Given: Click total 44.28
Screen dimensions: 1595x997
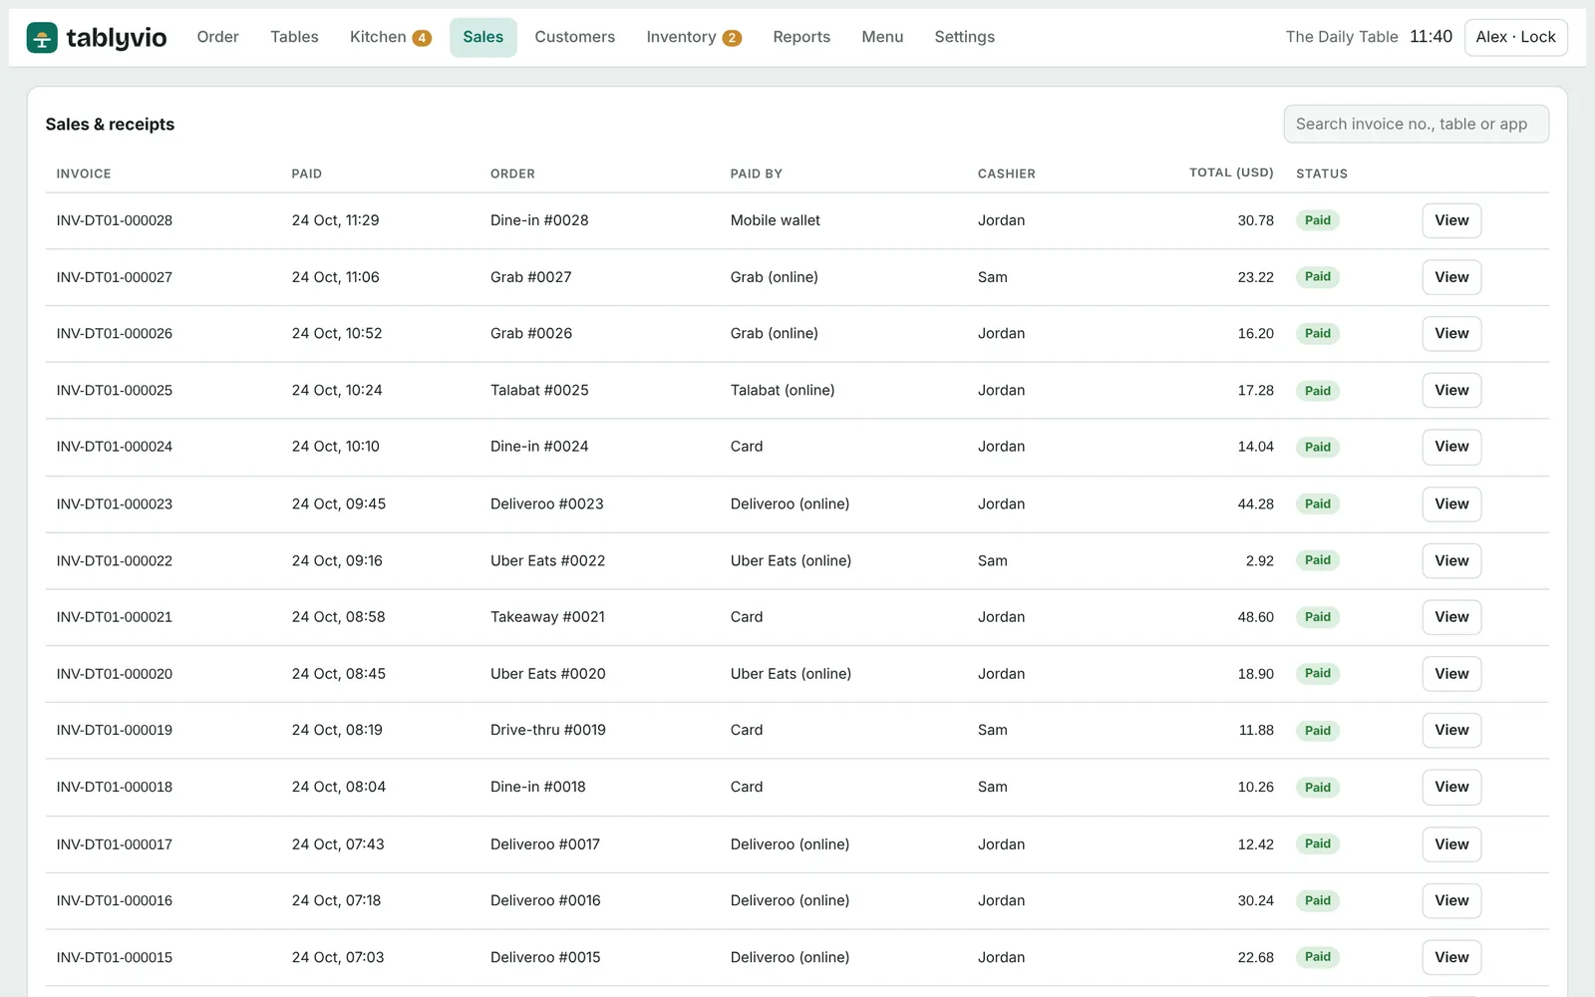Looking at the screenshot, I should point(1256,503).
